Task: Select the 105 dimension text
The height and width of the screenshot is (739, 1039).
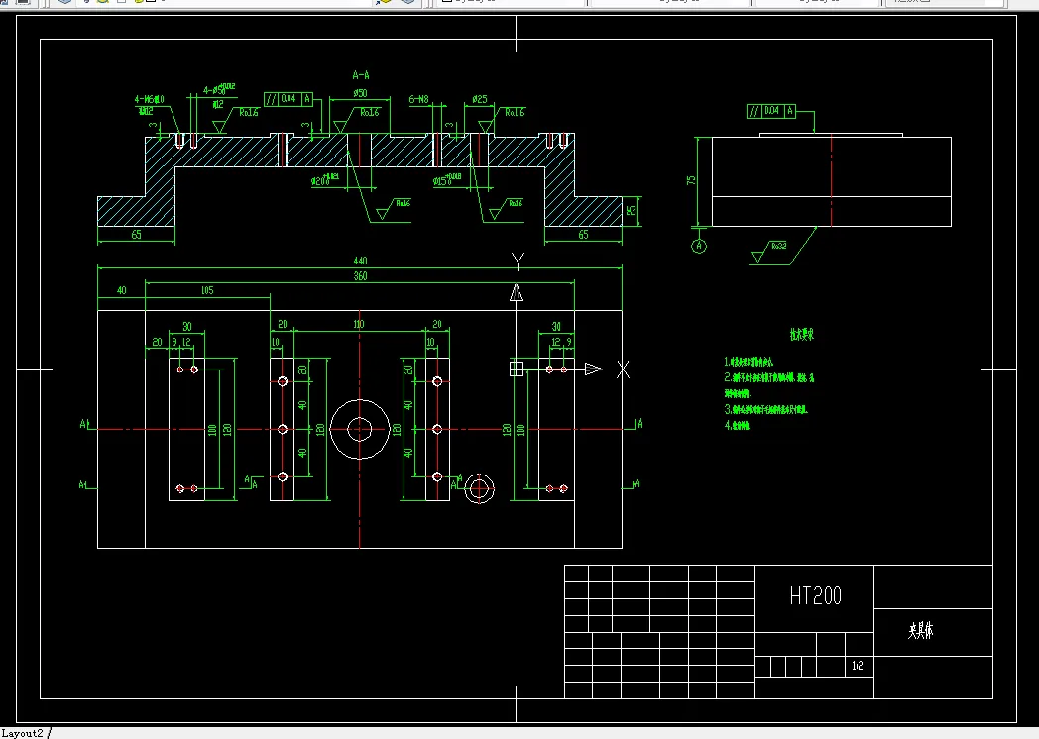Action: point(207,290)
